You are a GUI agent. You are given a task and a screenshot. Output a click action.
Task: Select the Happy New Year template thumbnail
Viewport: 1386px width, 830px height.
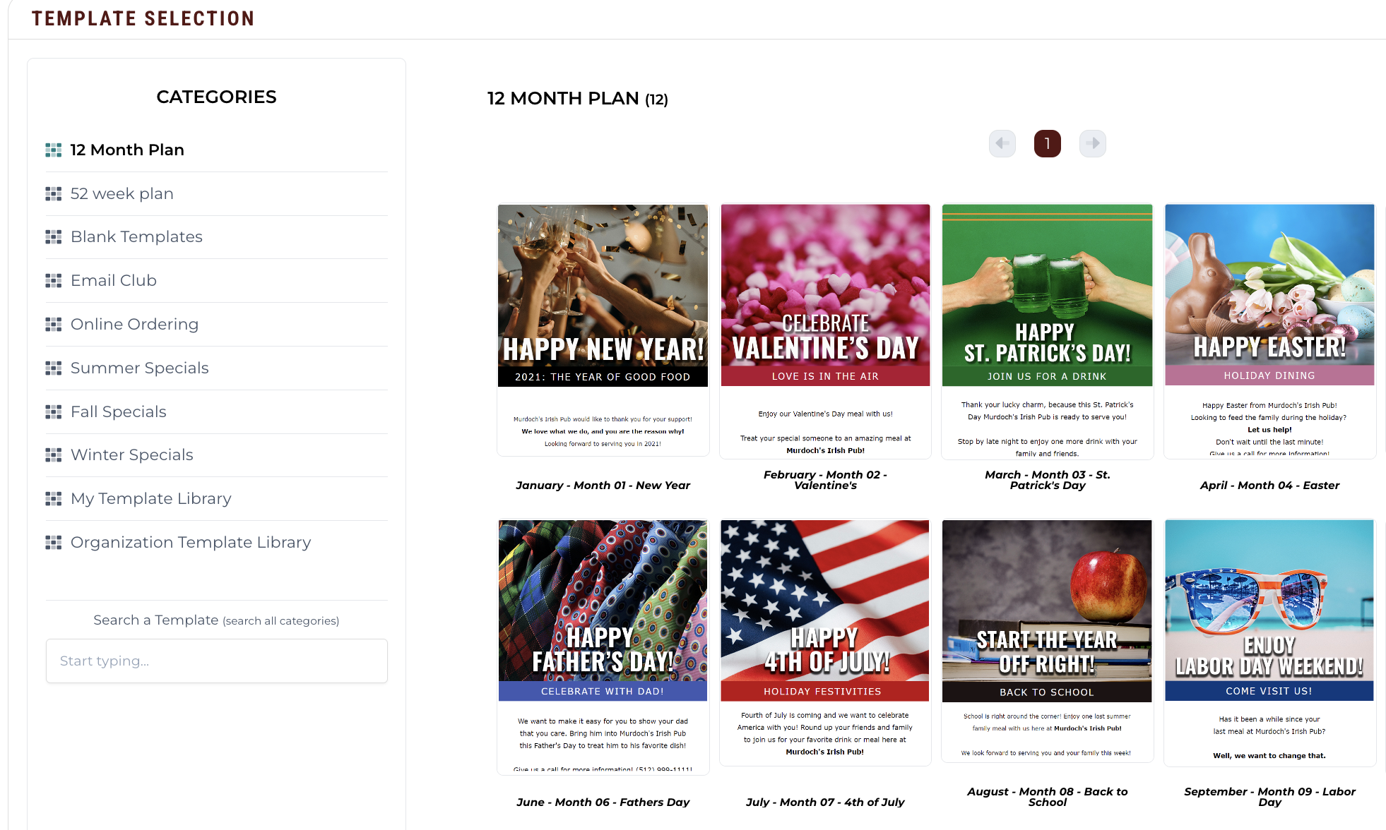[603, 330]
